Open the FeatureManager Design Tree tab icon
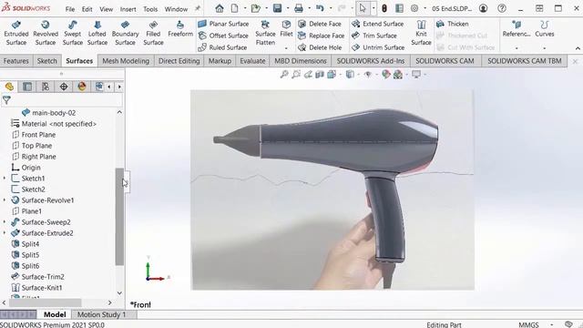This screenshot has width=583, height=328. [9, 87]
